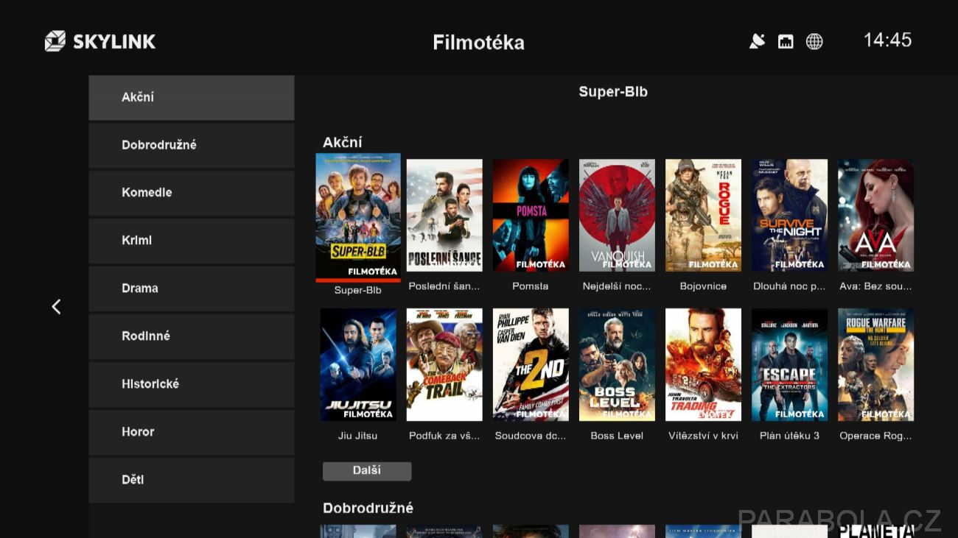Viewport: 958px width, 538px height.
Task: Click the satellite dish status icon
Action: pos(757,41)
